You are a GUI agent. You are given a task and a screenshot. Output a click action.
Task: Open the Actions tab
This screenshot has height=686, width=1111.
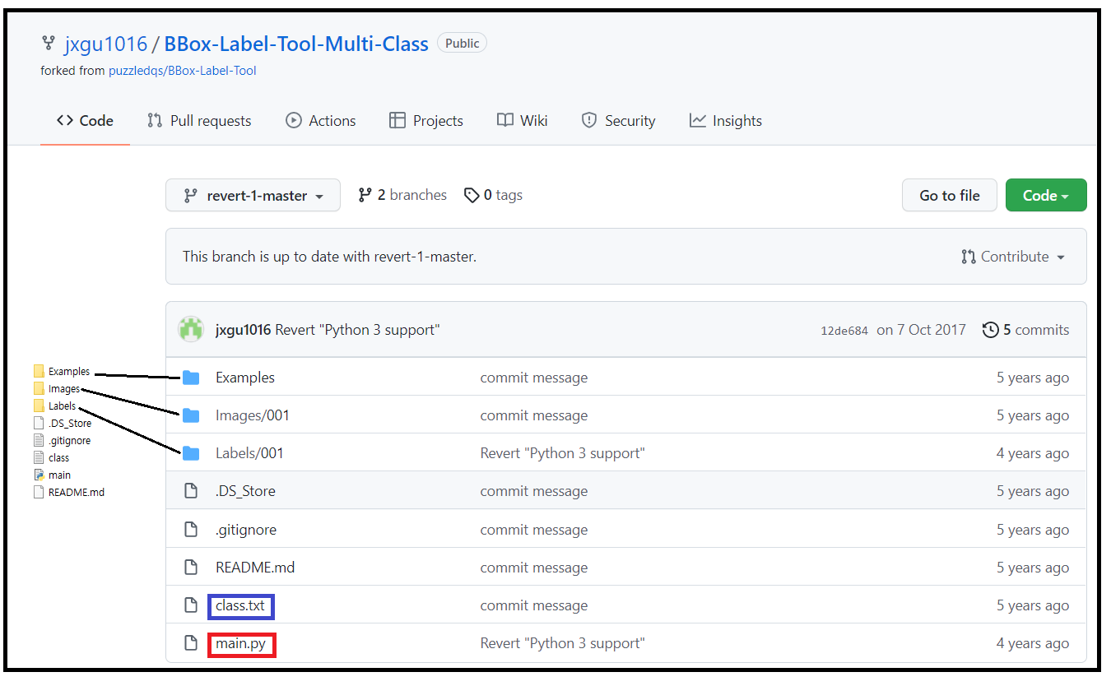[321, 121]
